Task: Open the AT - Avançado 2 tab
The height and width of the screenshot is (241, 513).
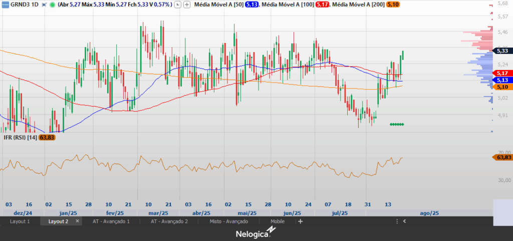Action: [169, 221]
